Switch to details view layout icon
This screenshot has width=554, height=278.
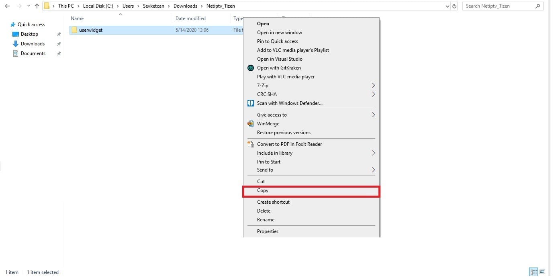(x=534, y=272)
